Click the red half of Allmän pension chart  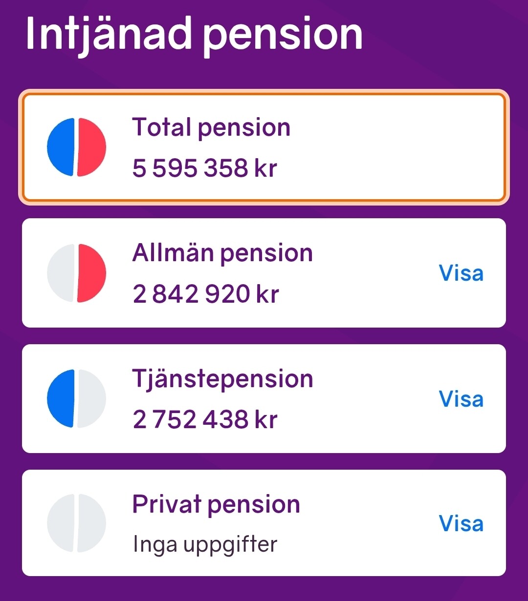pos(91,273)
